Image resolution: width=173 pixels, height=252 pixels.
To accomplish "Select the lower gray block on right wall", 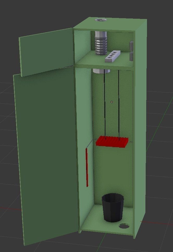I will (131, 56).
